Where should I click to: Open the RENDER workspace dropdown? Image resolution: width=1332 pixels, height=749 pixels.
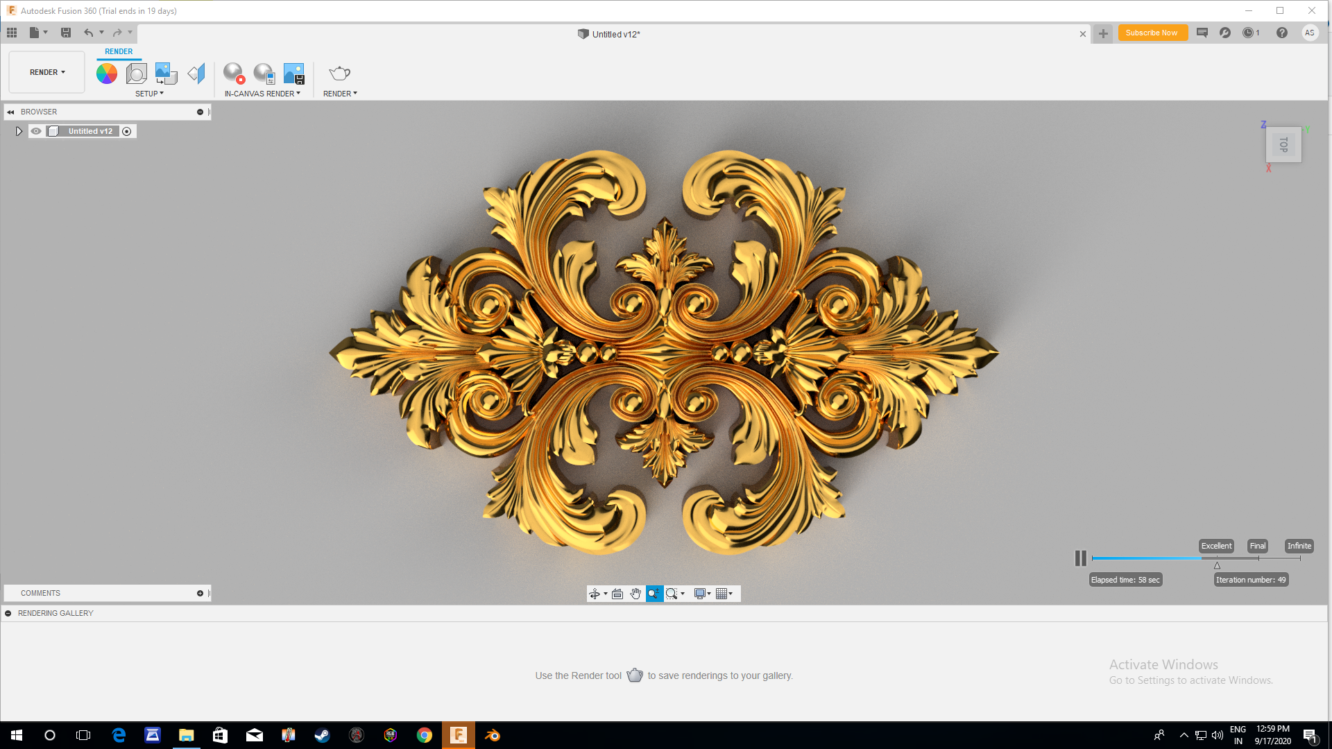click(47, 72)
